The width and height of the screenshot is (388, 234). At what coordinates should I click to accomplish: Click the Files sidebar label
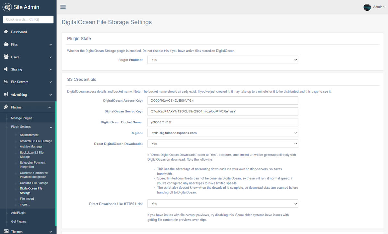14,45
